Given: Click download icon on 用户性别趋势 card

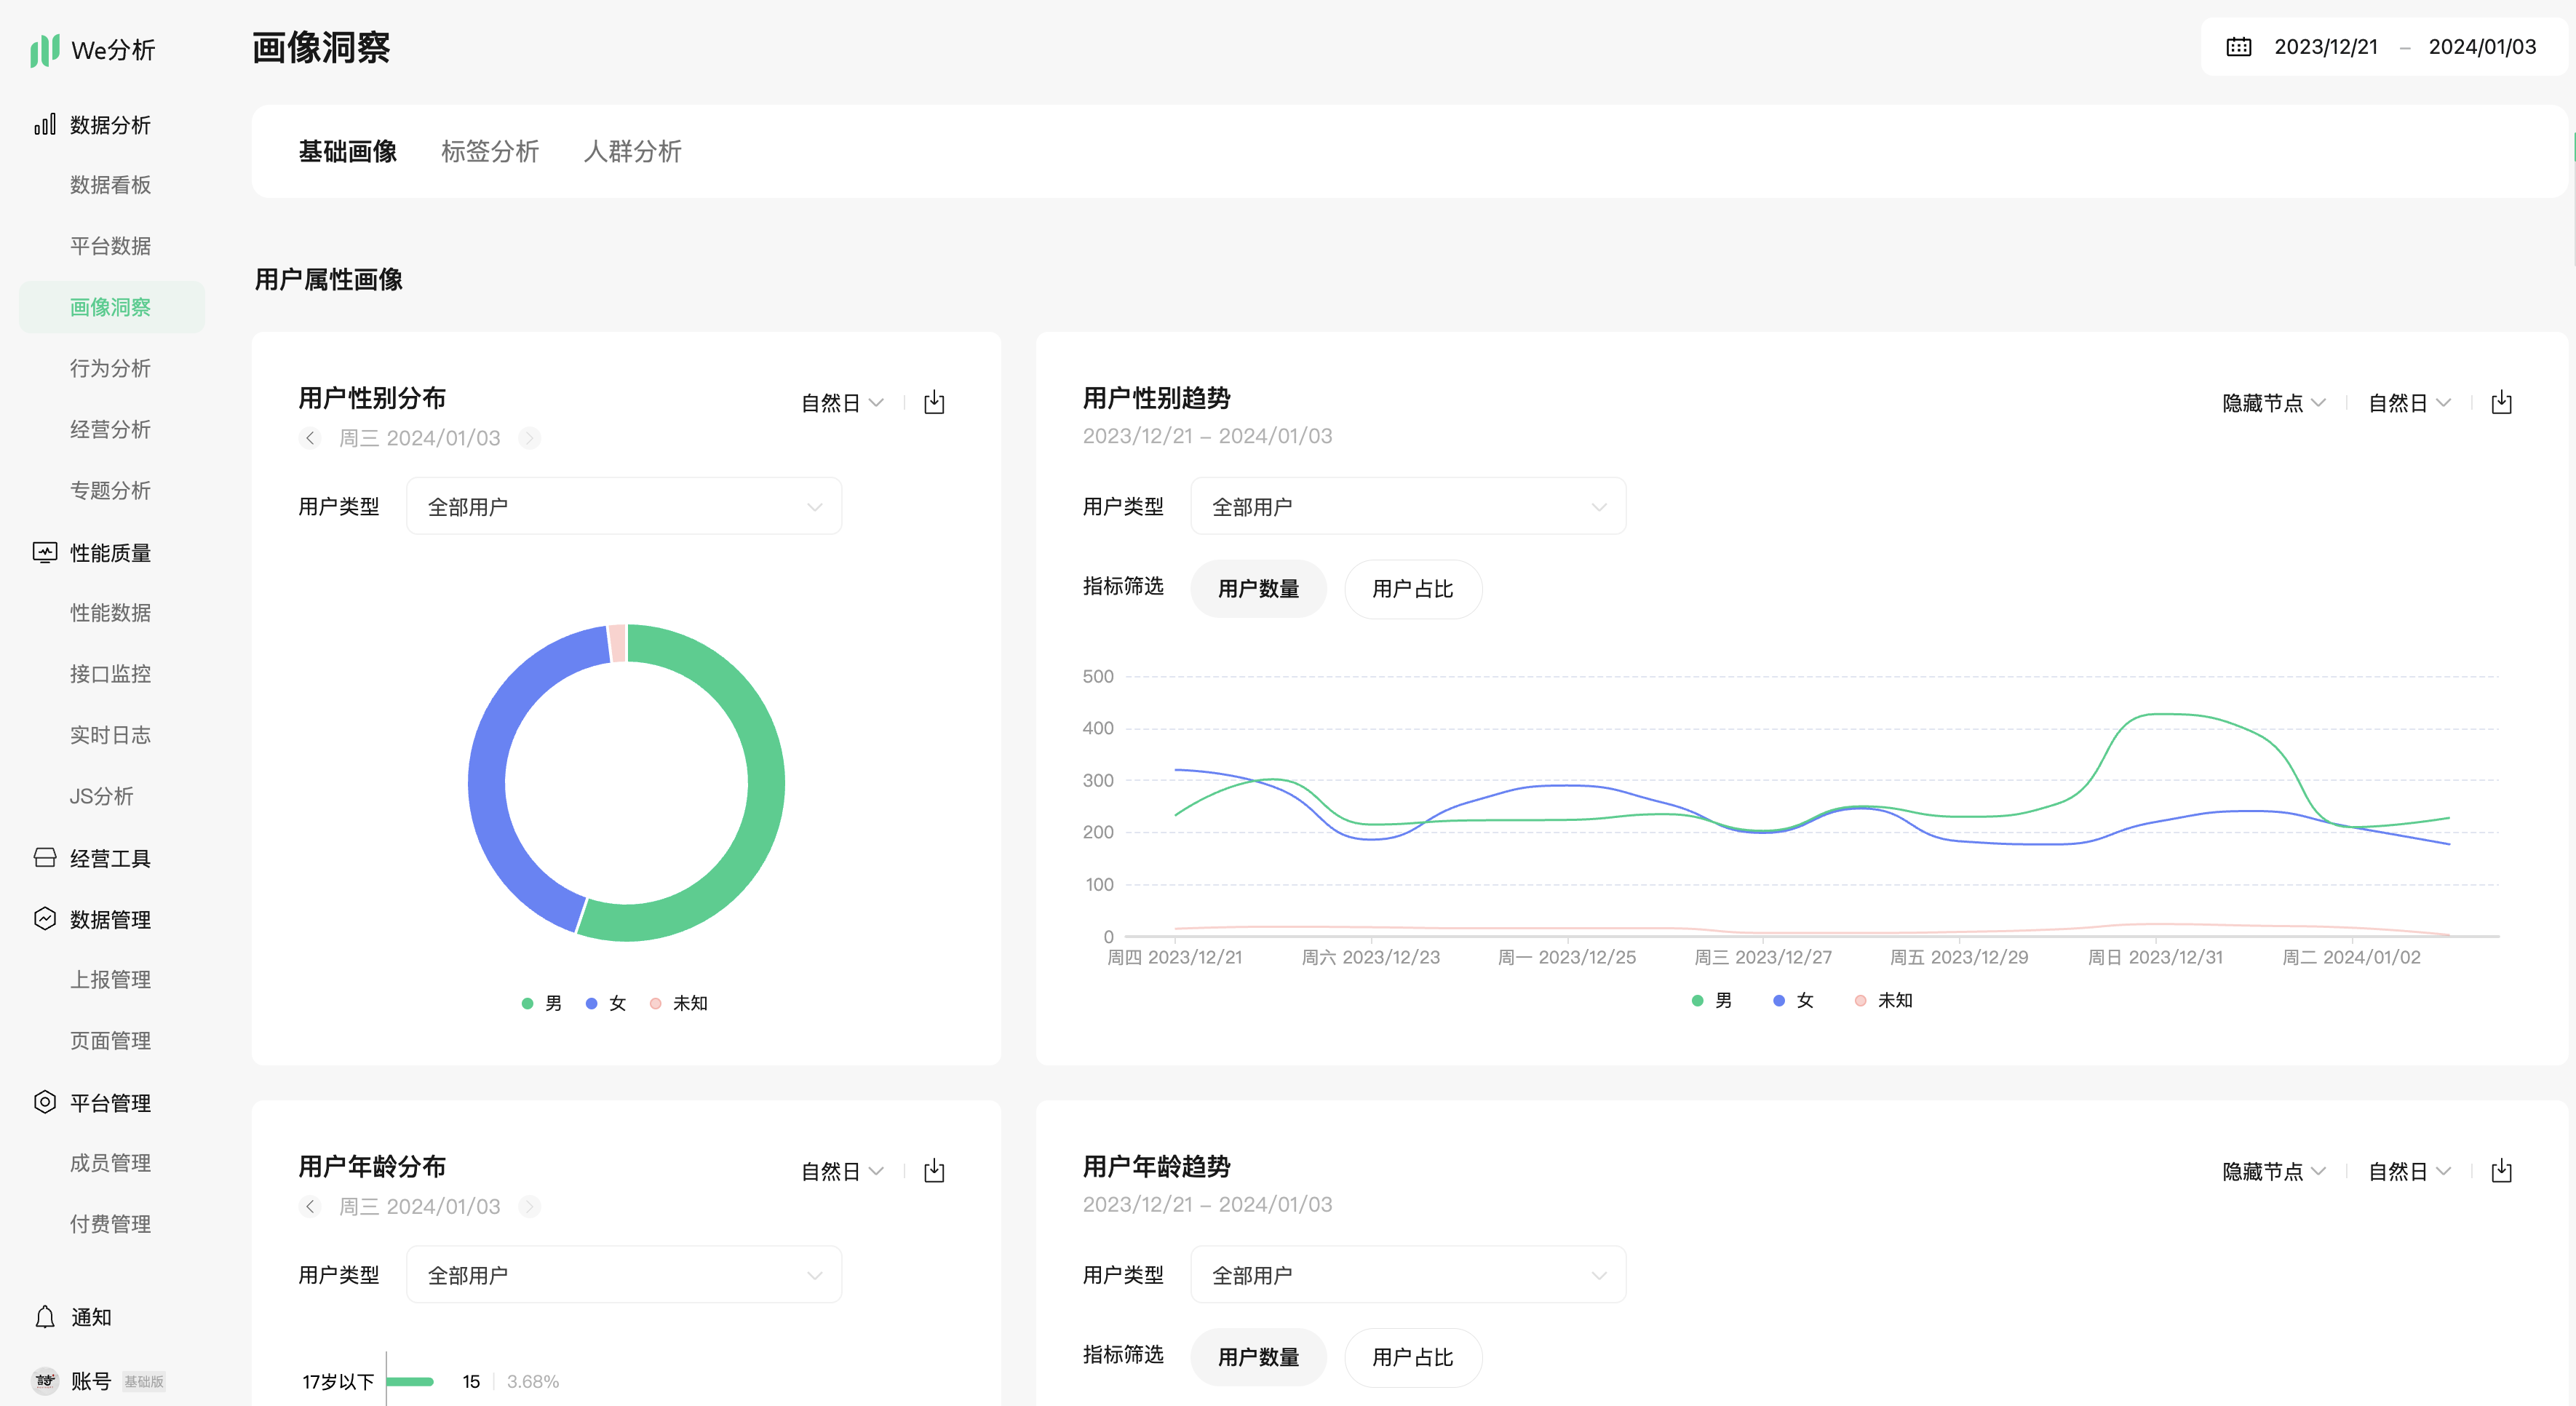Looking at the screenshot, I should tap(2501, 402).
